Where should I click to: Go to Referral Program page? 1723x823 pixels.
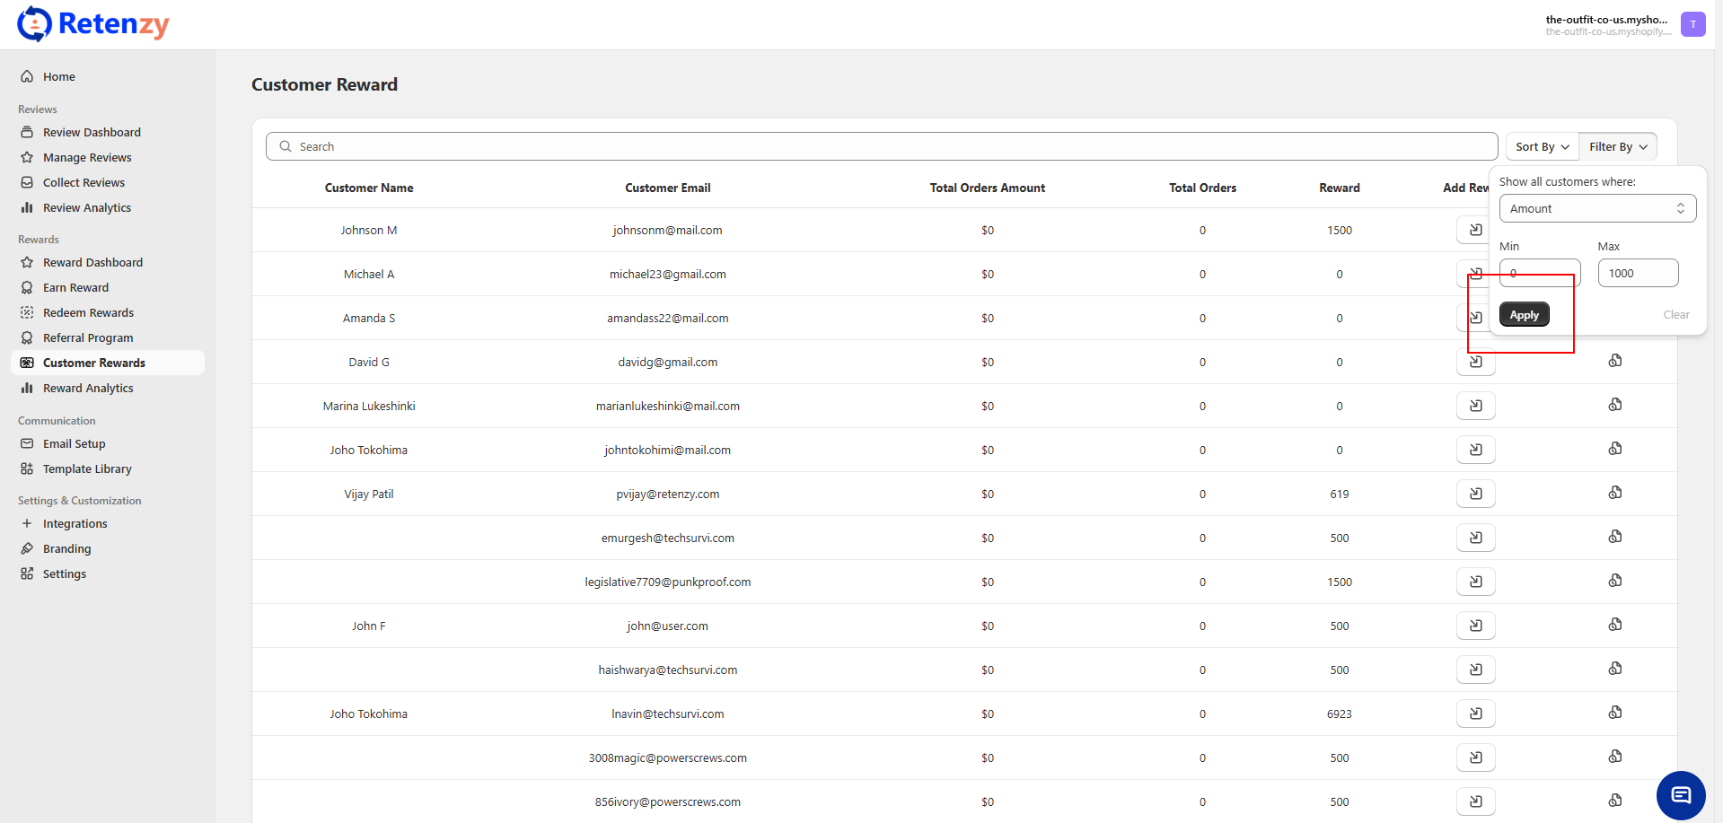tap(88, 338)
